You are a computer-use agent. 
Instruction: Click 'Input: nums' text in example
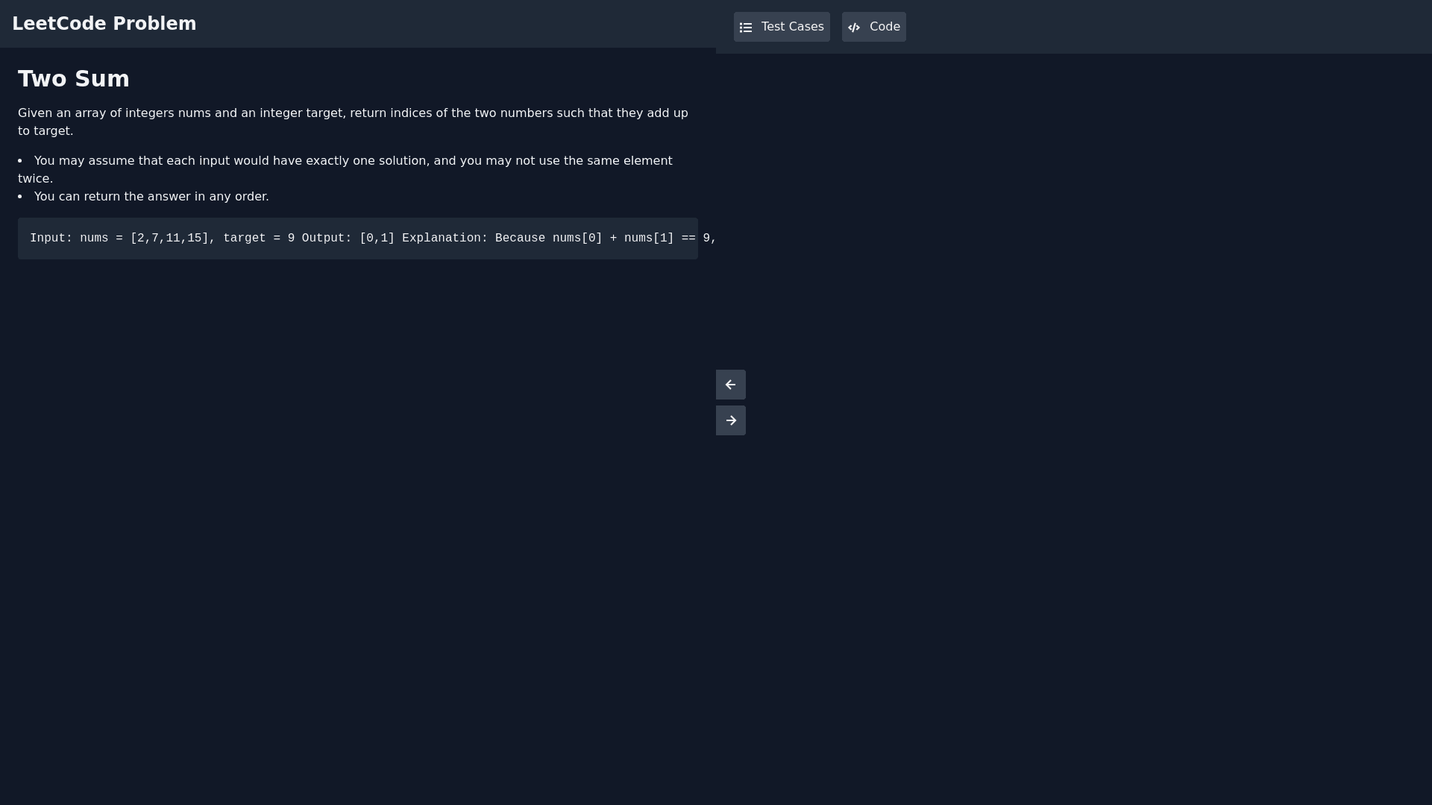[69, 239]
